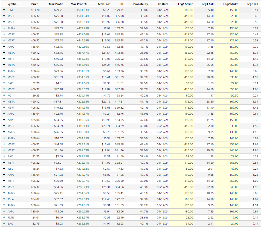Image resolution: width=261 pixels, height=227 pixels.
Task: Expand the WFC row details
Action: click(4, 169)
